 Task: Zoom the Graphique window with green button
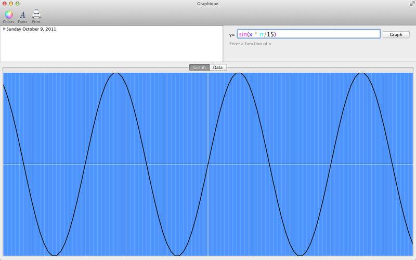pos(18,4)
